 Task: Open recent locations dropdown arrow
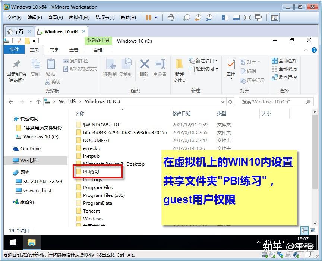coord(31,101)
